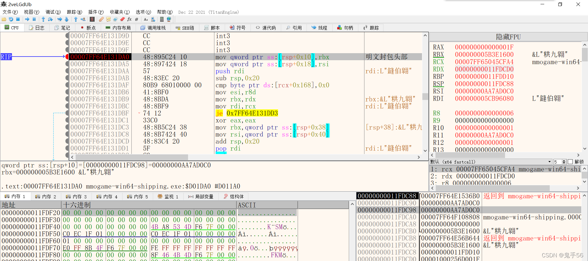Toggle breakpoint bullet at address 00007FF64E131DB6

(x=67, y=92)
